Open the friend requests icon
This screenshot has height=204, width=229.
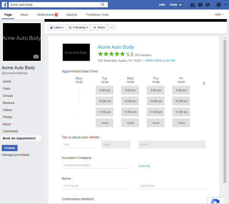coord(192,5)
